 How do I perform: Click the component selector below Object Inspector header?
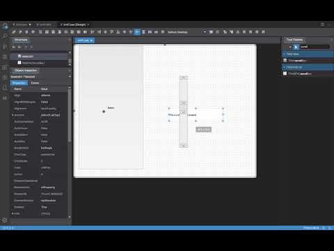pos(40,77)
